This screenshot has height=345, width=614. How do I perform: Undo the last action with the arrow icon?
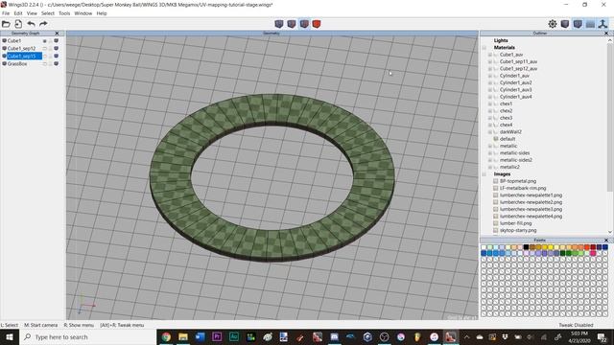(x=31, y=24)
